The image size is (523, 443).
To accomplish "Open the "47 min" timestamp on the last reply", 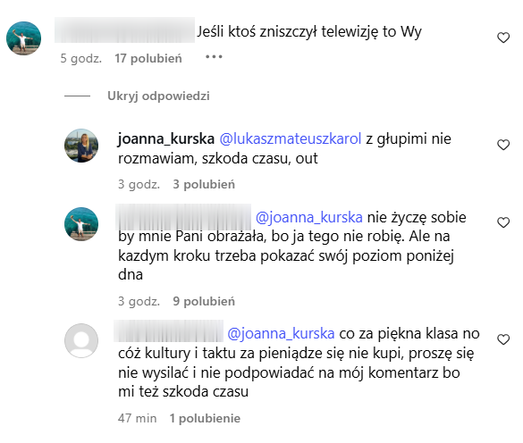I will tap(137, 418).
